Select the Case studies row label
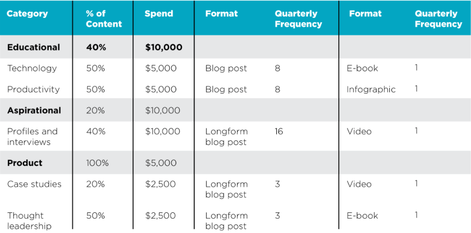 coord(34,184)
